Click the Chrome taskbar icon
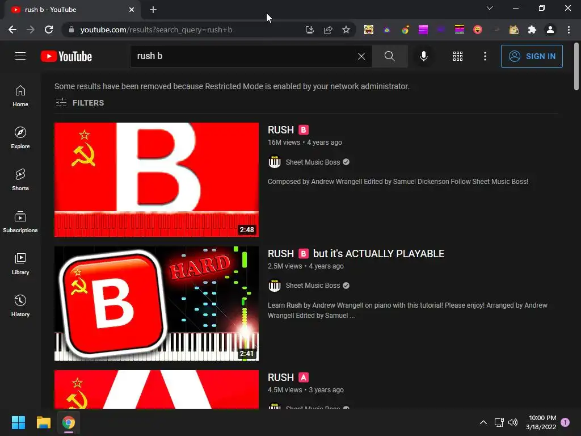Viewport: 581px width, 436px height. 69,422
